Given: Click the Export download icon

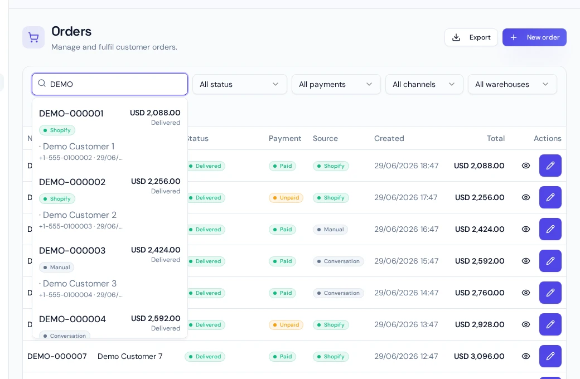Looking at the screenshot, I should [x=456, y=37].
